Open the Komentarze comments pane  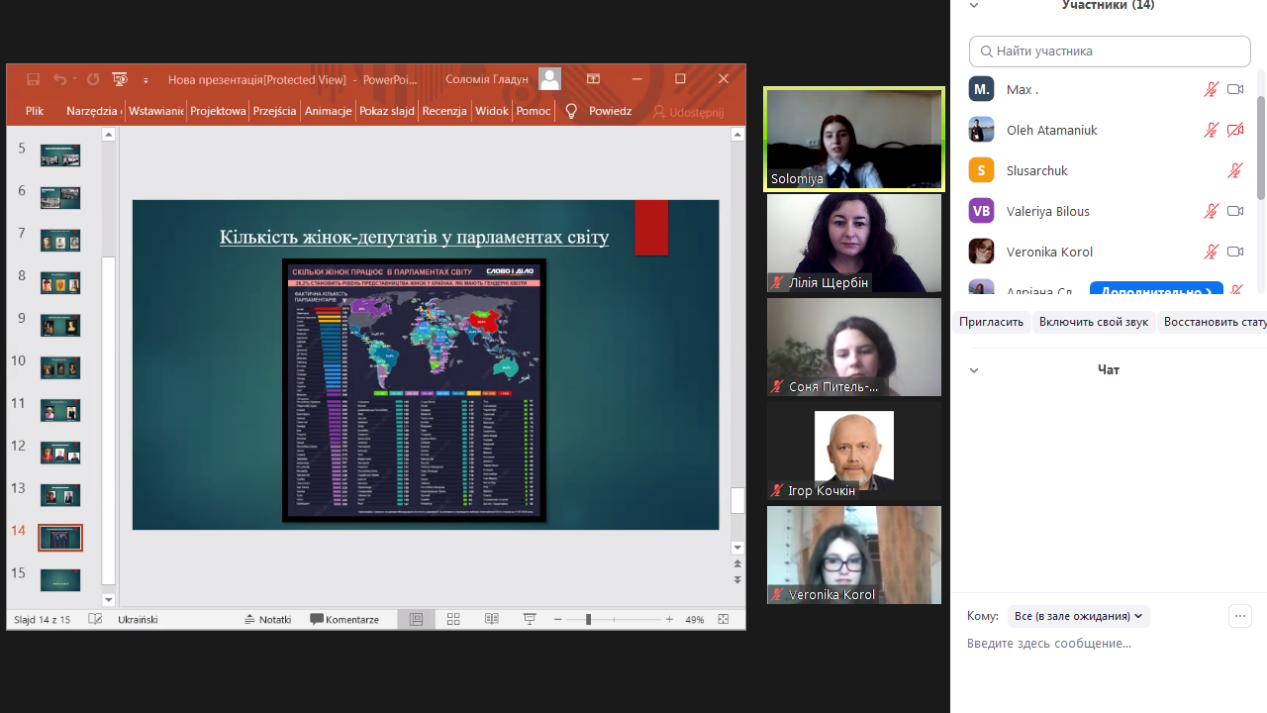[x=344, y=619]
